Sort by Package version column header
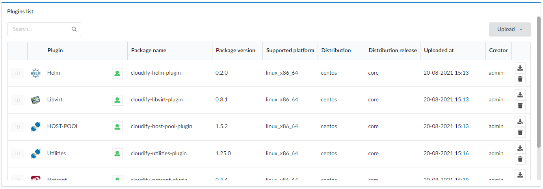 [237, 51]
